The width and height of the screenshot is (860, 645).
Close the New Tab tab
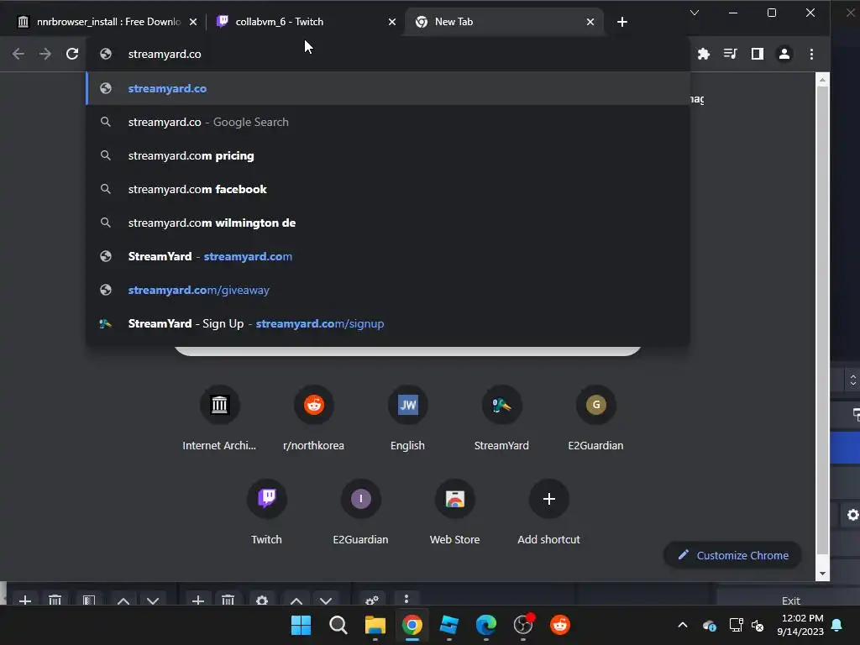tap(590, 22)
